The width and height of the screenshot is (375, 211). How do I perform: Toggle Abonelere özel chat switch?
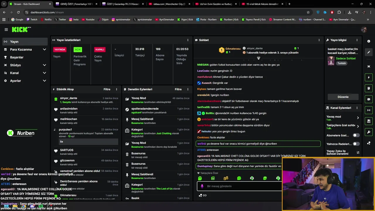pos(356,135)
